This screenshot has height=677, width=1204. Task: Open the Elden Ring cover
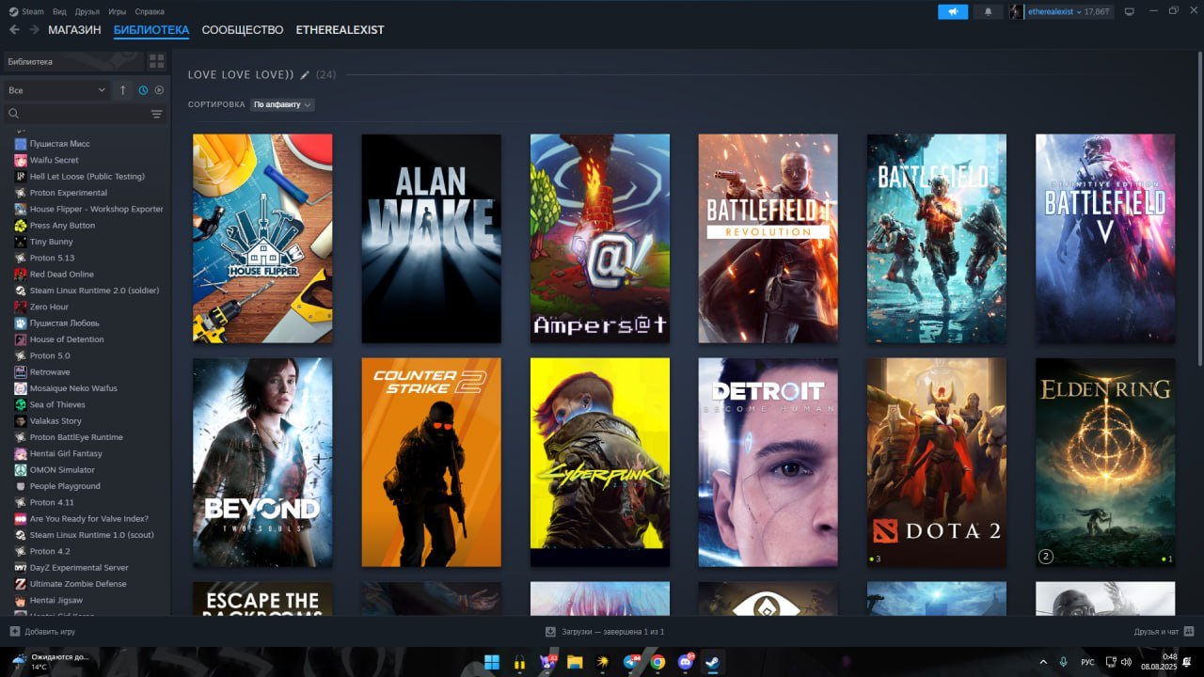(x=1105, y=463)
